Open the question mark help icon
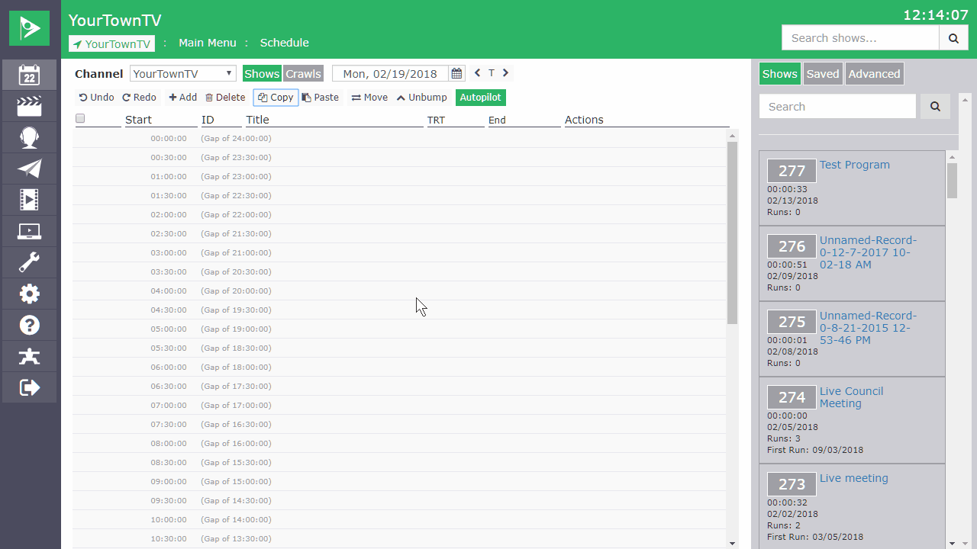 (x=29, y=325)
